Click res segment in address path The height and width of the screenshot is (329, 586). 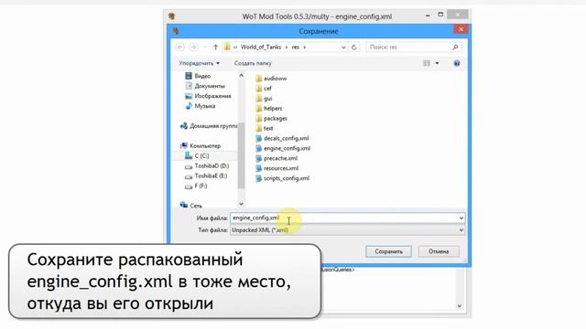click(x=296, y=47)
